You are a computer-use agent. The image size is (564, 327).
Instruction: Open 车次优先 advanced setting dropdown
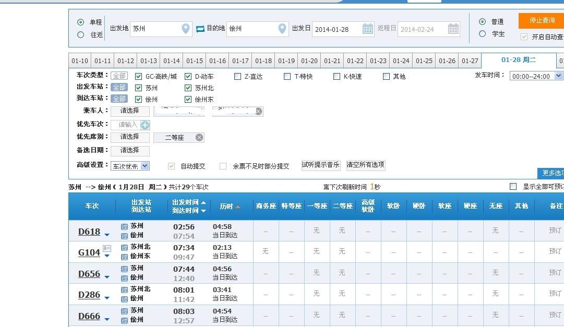tap(130, 166)
